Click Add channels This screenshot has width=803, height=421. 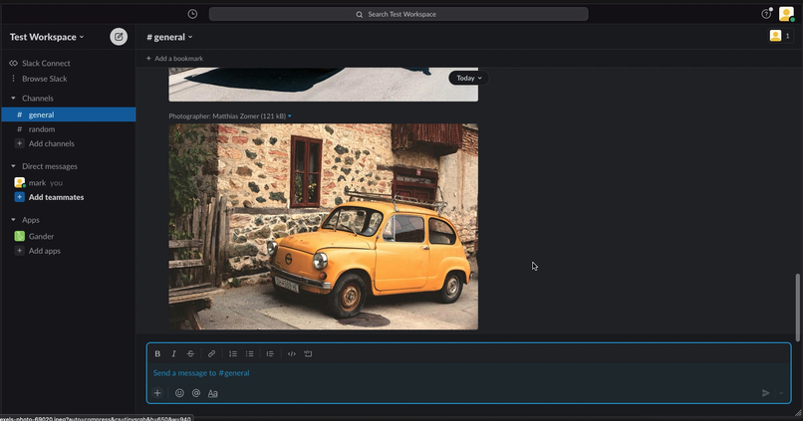[51, 143]
